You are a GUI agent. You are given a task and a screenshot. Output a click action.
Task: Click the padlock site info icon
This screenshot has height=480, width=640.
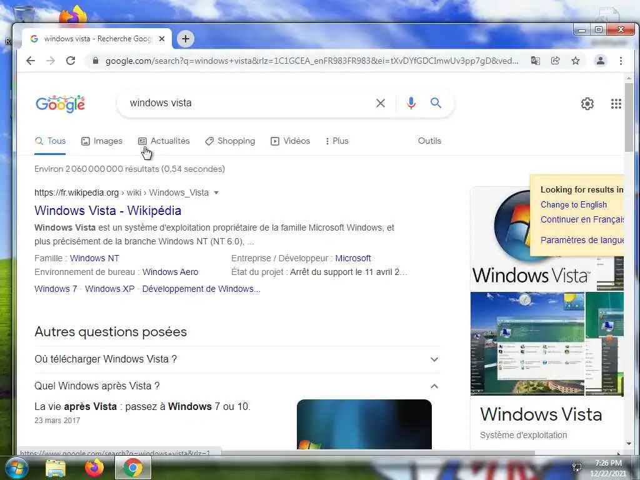tap(96, 61)
